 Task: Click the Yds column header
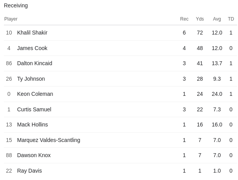tap(200, 19)
